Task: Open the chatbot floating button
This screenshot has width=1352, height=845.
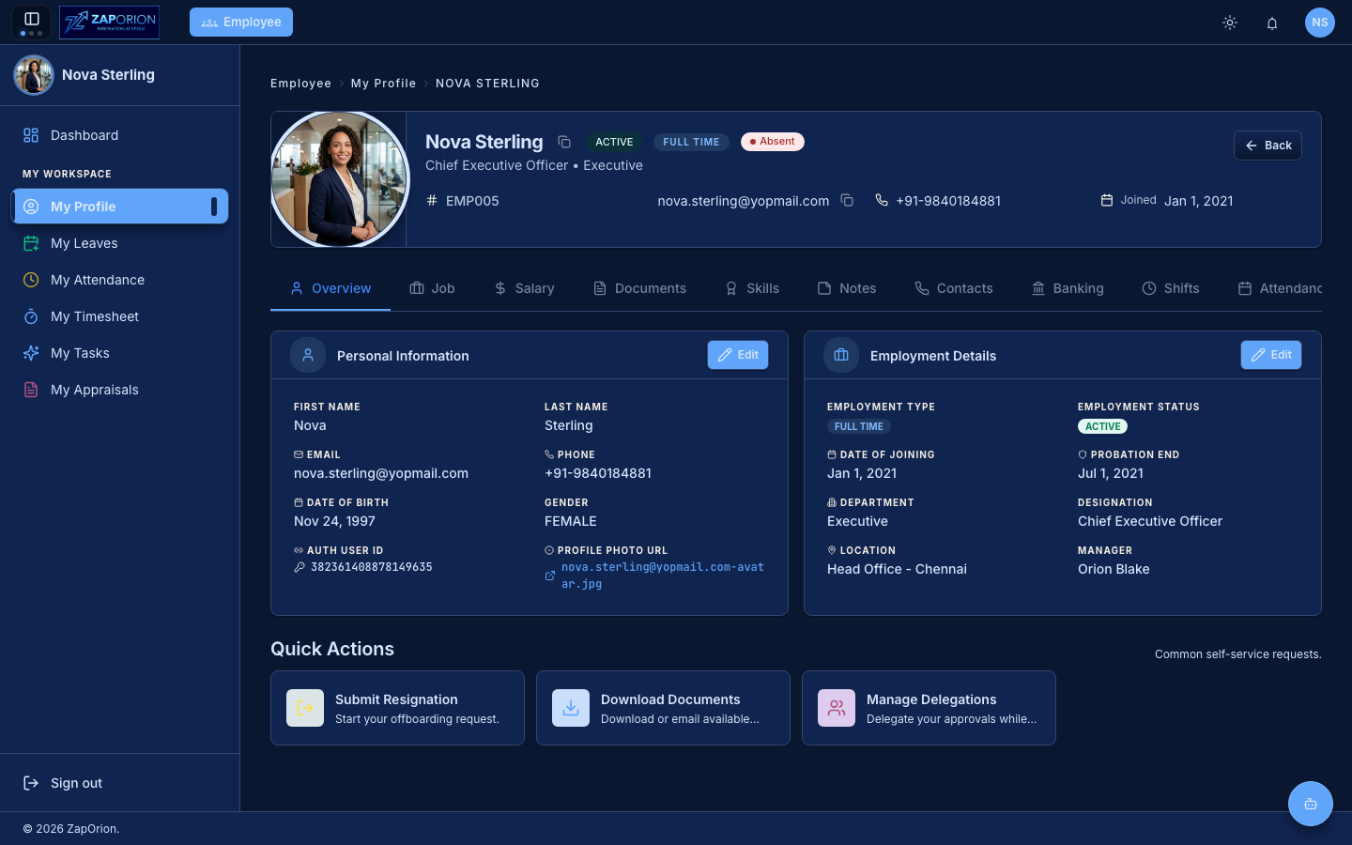Action: 1311,804
